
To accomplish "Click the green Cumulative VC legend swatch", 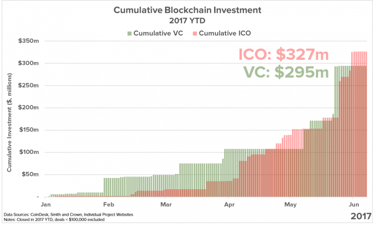I will (x=130, y=33).
